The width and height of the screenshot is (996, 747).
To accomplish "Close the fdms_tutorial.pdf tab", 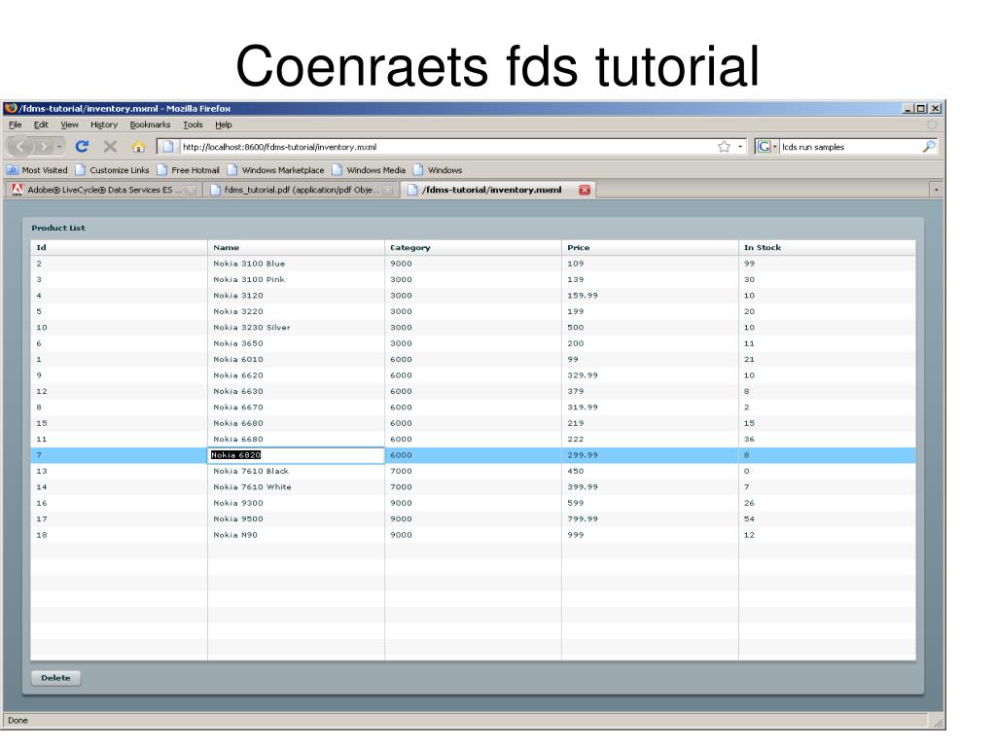I will click(387, 190).
